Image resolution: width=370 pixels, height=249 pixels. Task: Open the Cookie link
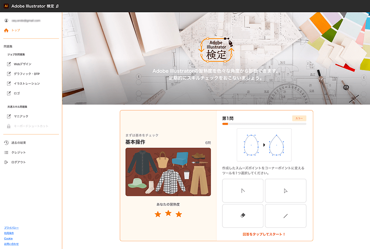tap(8, 239)
